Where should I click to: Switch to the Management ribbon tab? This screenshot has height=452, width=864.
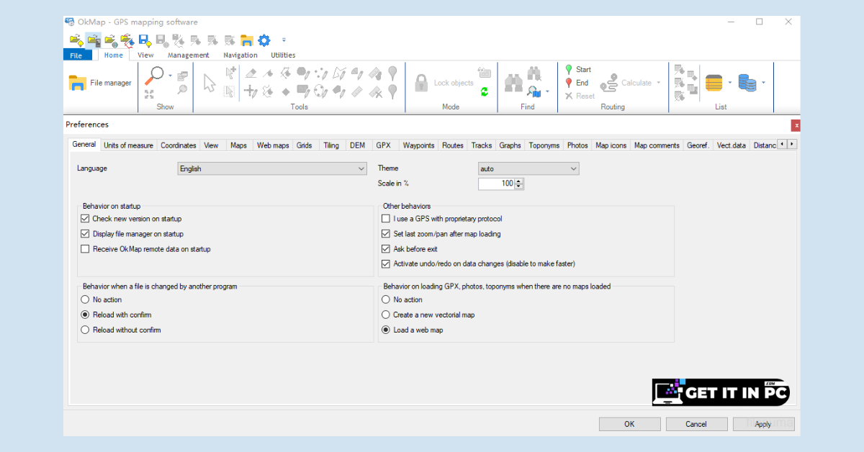click(x=189, y=55)
